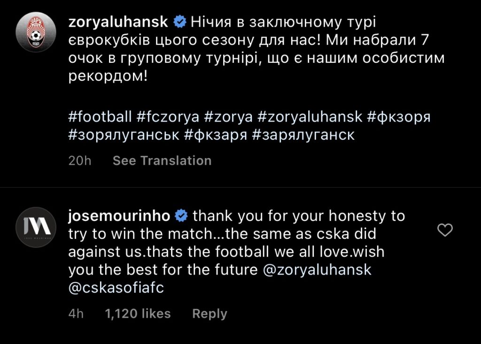
Task: Open the #football hashtag
Action: click(x=100, y=117)
